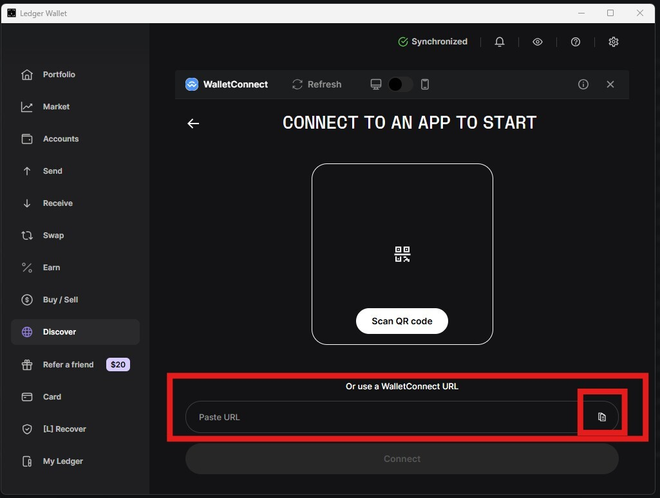This screenshot has width=660, height=498.
Task: Click the Discover globe icon
Action: (x=27, y=332)
